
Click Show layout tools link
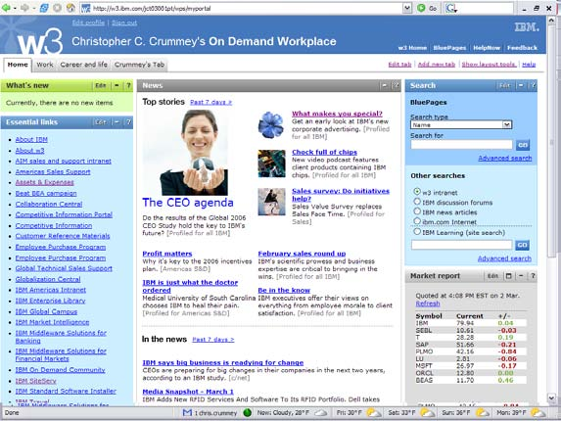pyautogui.click(x=489, y=65)
